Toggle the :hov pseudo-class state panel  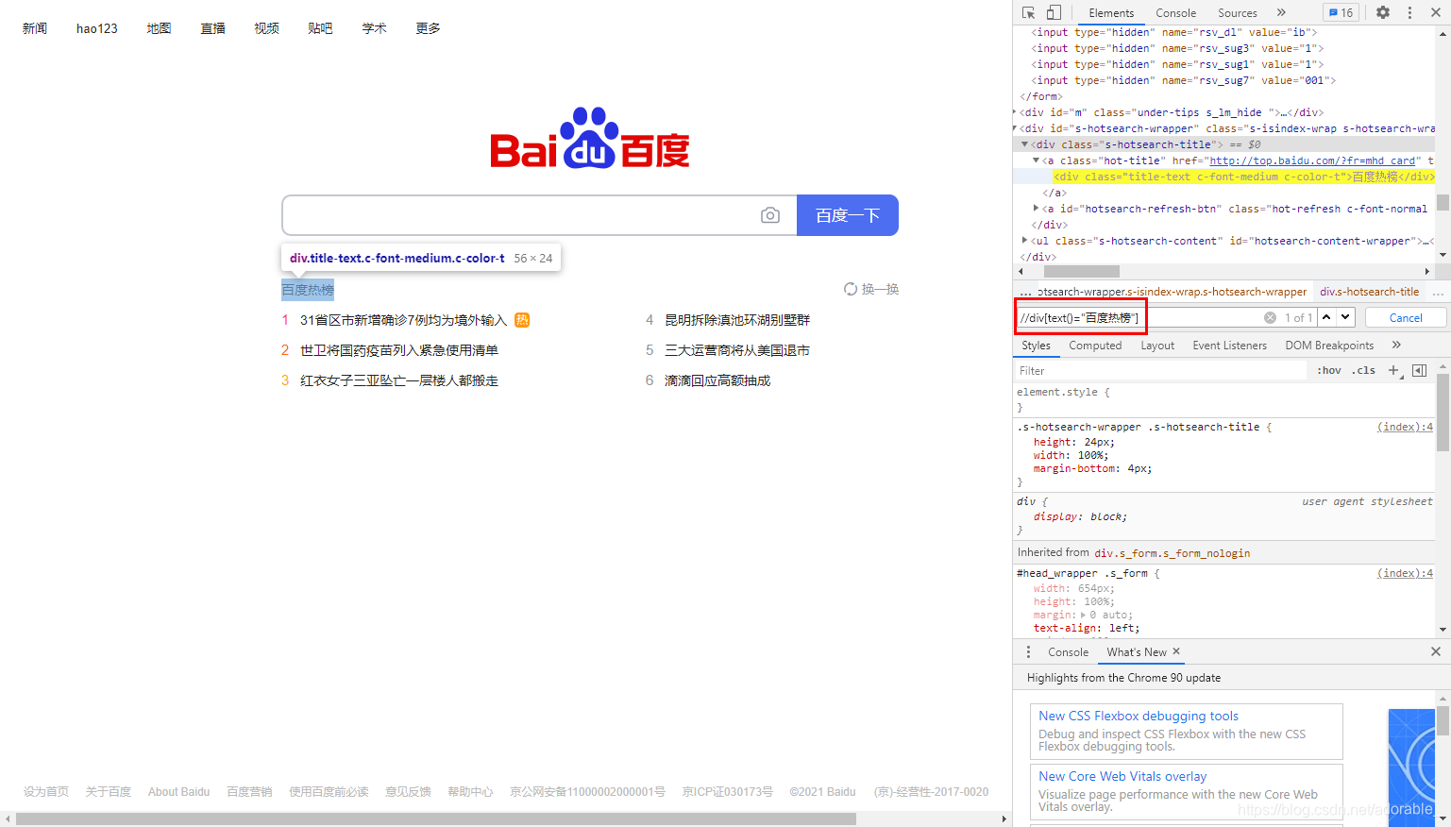(x=1328, y=369)
